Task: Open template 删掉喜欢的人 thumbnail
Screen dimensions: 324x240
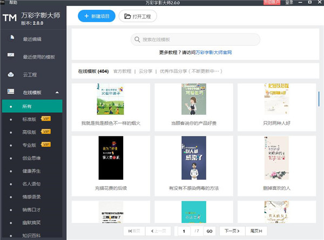Action: [x=276, y=157]
